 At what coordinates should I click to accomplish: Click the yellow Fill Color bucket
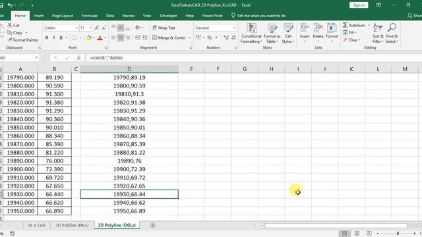89,38
